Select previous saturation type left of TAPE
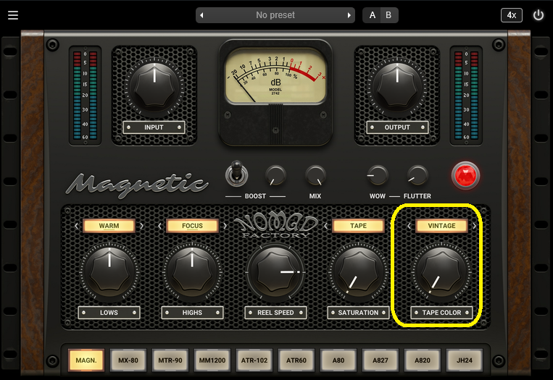 326,226
